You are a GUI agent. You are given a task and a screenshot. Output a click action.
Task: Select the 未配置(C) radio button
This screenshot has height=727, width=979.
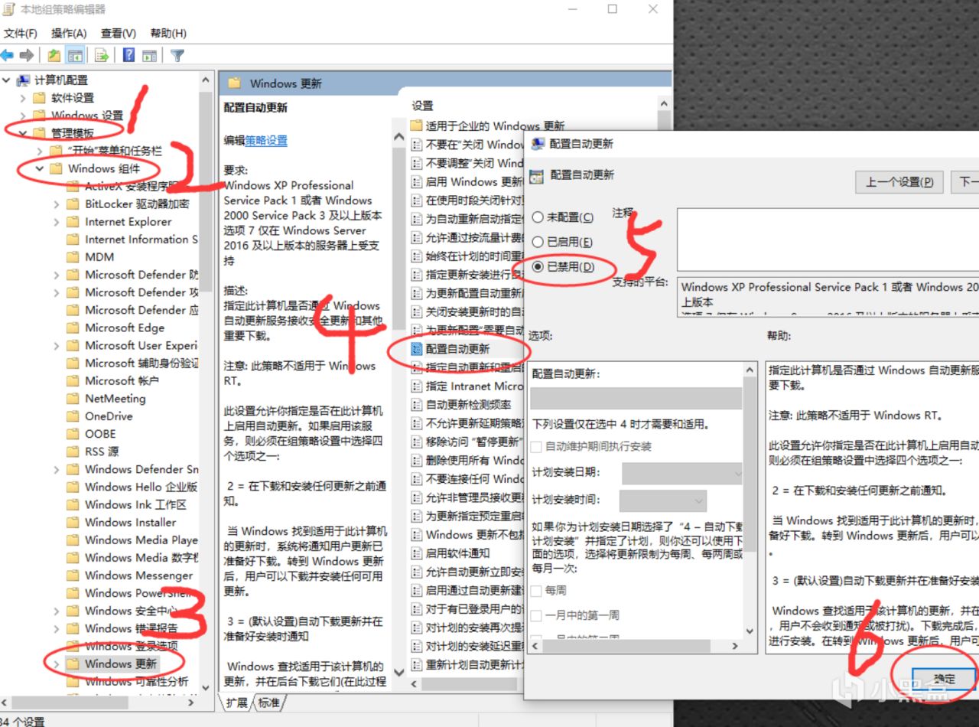538,217
